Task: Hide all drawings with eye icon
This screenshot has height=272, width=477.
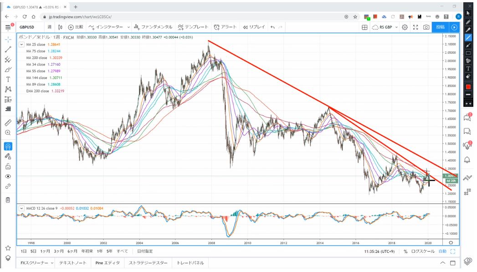Action: click(x=8, y=176)
